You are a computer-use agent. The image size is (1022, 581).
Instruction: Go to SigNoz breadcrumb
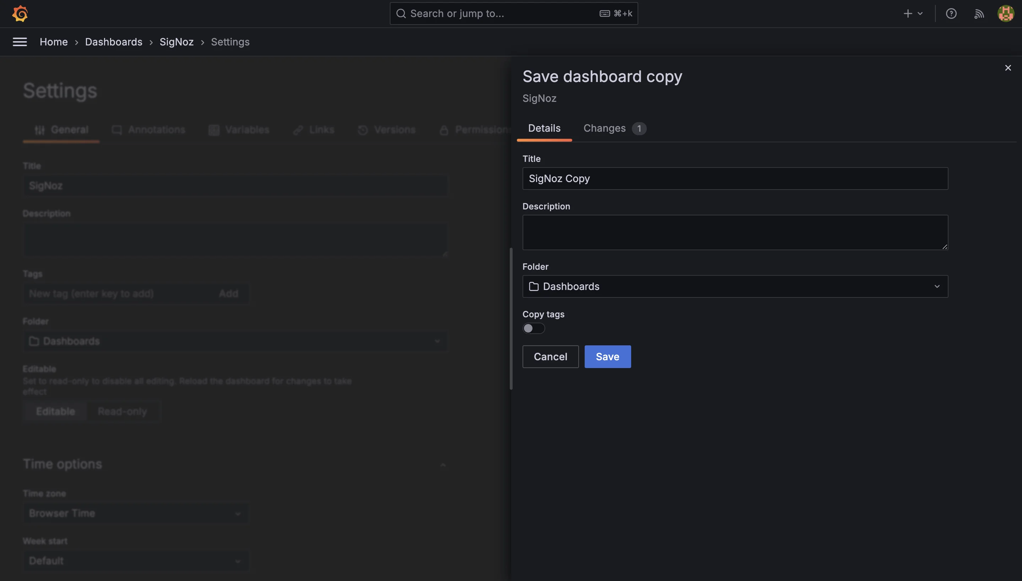(x=176, y=42)
